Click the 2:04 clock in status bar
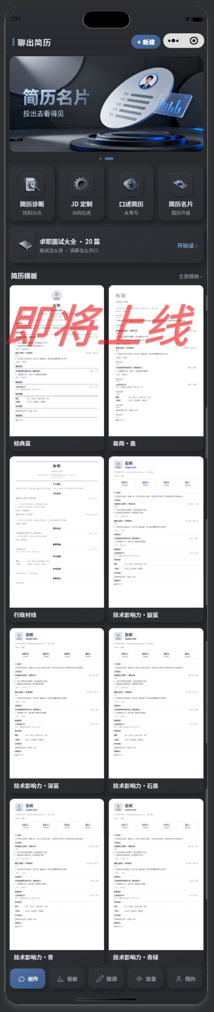This screenshot has width=214, height=1012. [x=15, y=18]
